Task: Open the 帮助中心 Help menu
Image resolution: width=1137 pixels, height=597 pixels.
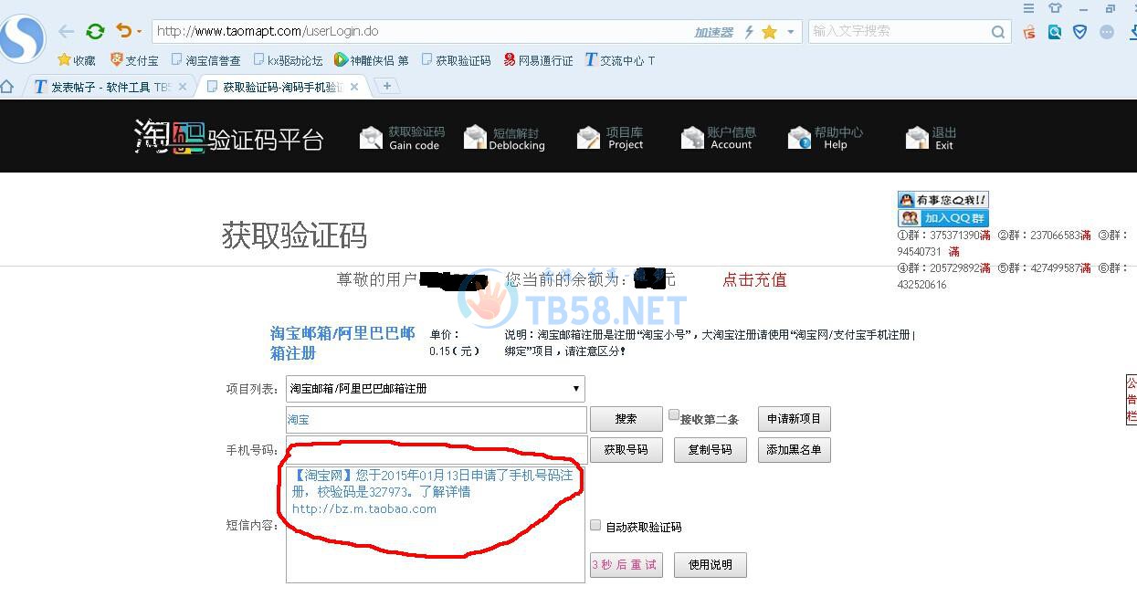Action: click(x=826, y=138)
